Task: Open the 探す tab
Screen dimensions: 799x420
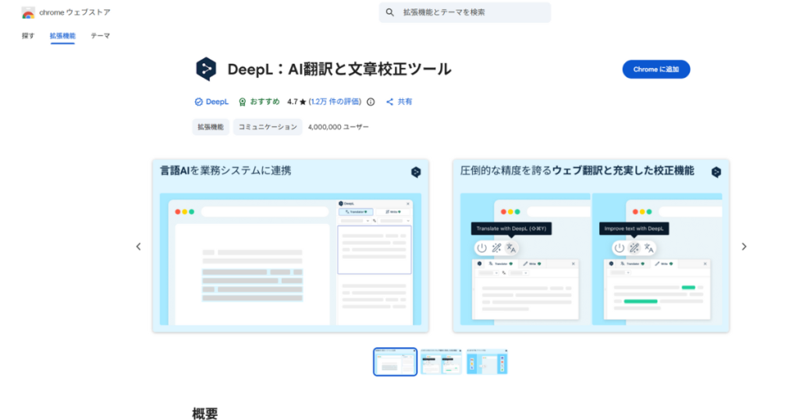Action: [28, 36]
